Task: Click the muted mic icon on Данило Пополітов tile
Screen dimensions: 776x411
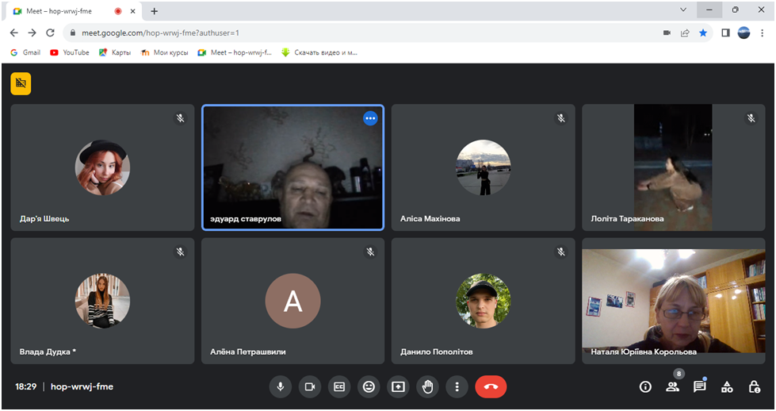Action: coord(561,252)
